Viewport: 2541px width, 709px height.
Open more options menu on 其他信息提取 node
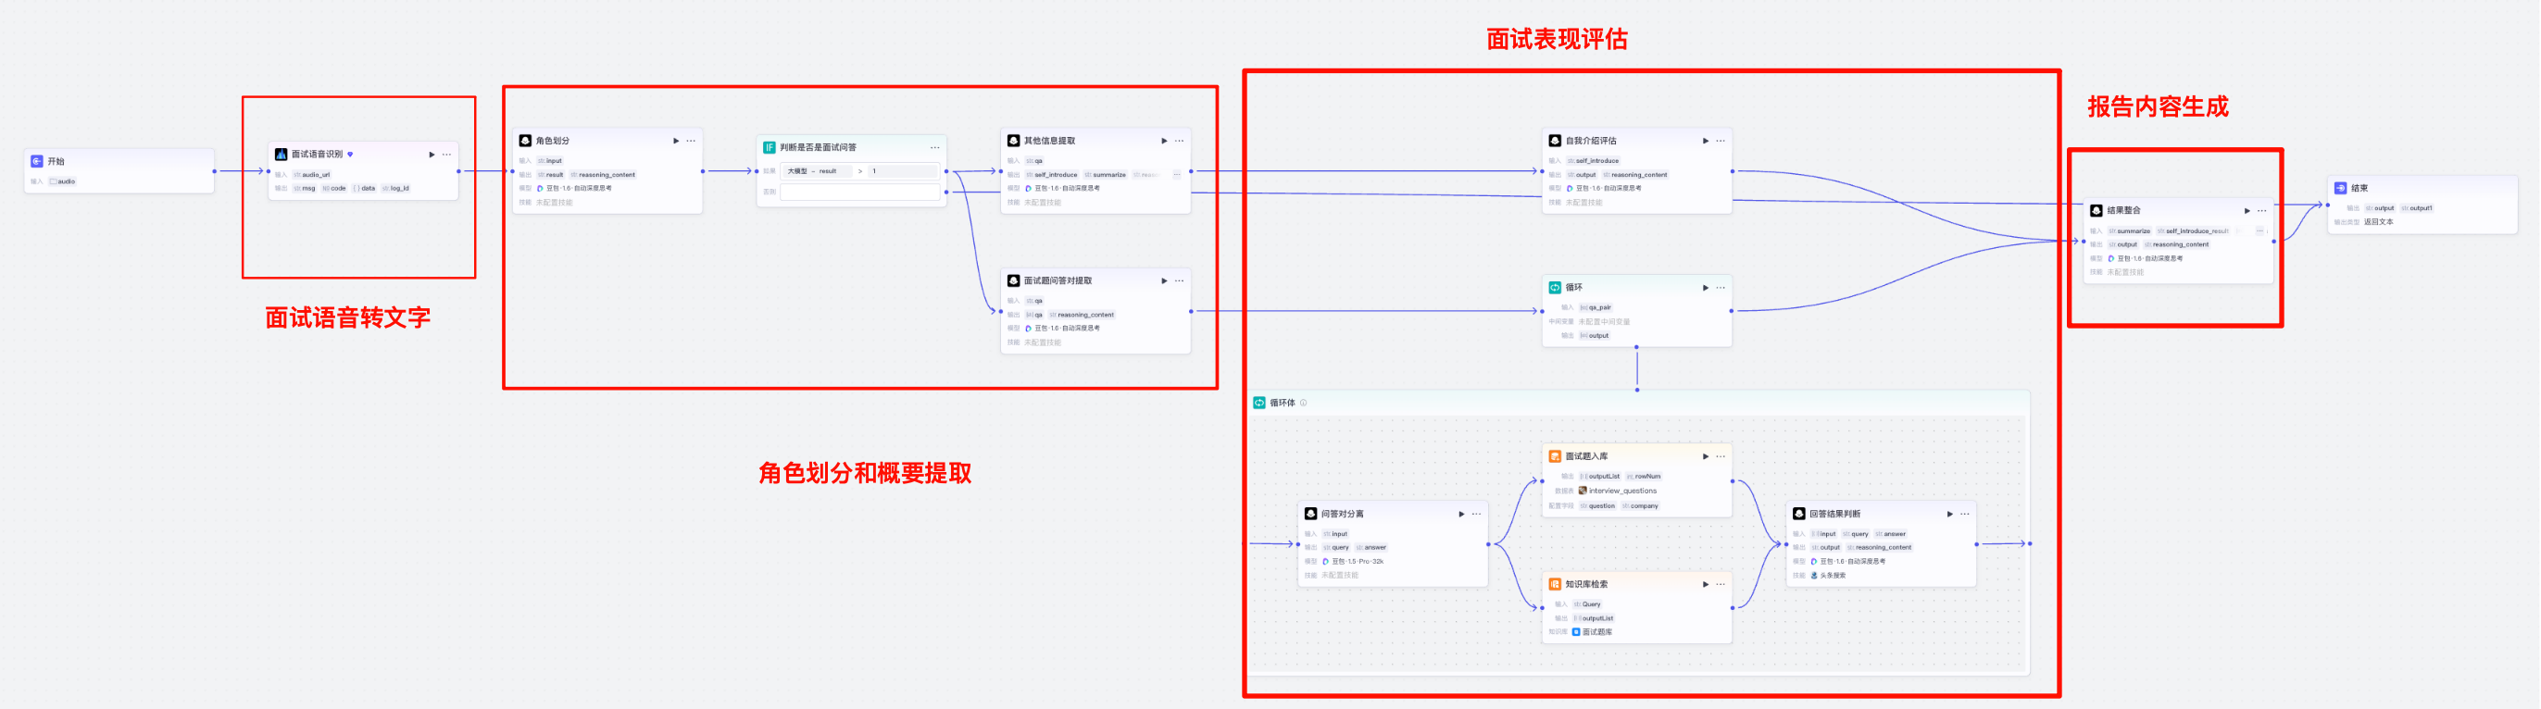coord(1179,141)
